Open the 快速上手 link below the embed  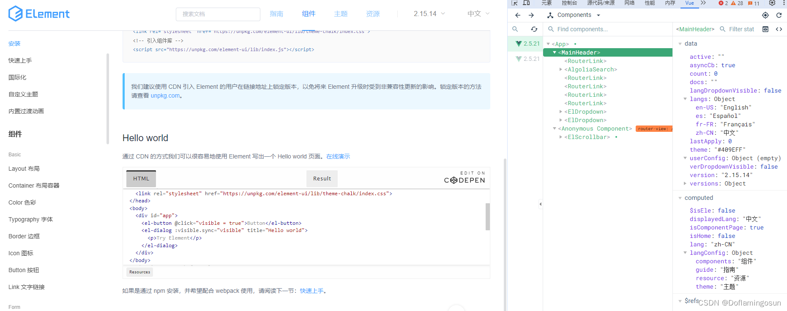point(312,291)
